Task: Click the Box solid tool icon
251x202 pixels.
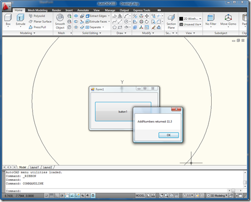Action: [8, 18]
